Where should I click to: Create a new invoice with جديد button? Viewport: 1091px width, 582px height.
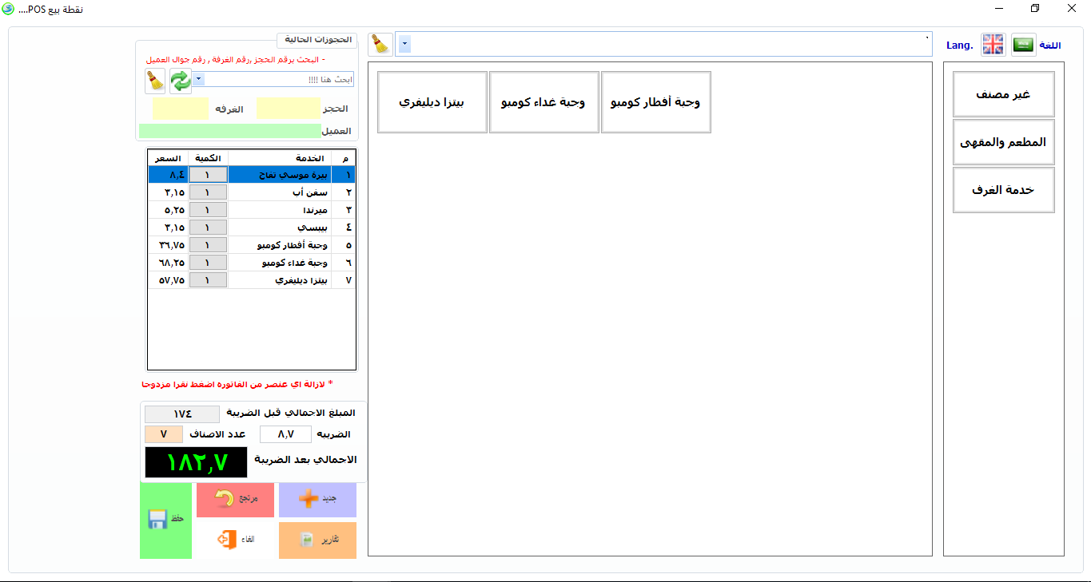pyautogui.click(x=317, y=499)
